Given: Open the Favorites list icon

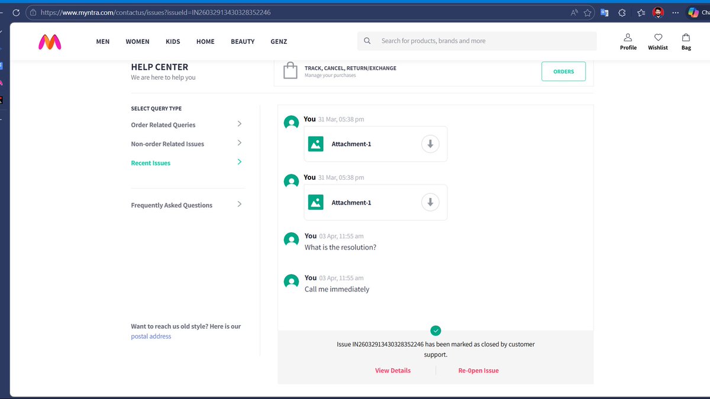Looking at the screenshot, I should click(641, 12).
